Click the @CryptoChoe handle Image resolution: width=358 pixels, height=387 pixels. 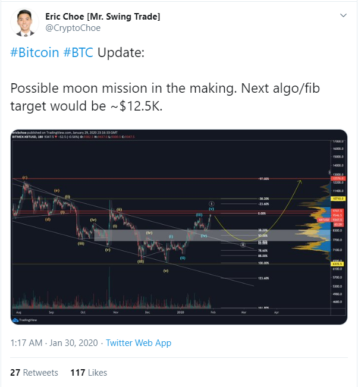pyautogui.click(x=73, y=28)
